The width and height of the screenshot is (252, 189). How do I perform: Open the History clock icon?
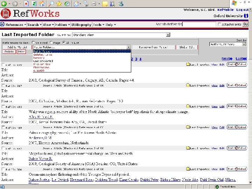click(67, 3)
